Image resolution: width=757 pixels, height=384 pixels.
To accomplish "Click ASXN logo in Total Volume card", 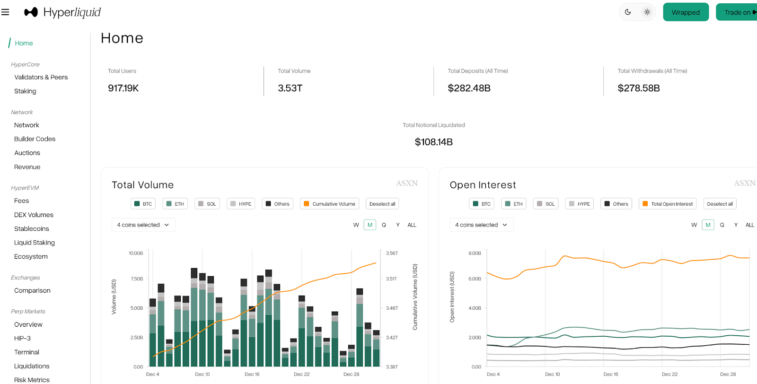I will [x=406, y=183].
